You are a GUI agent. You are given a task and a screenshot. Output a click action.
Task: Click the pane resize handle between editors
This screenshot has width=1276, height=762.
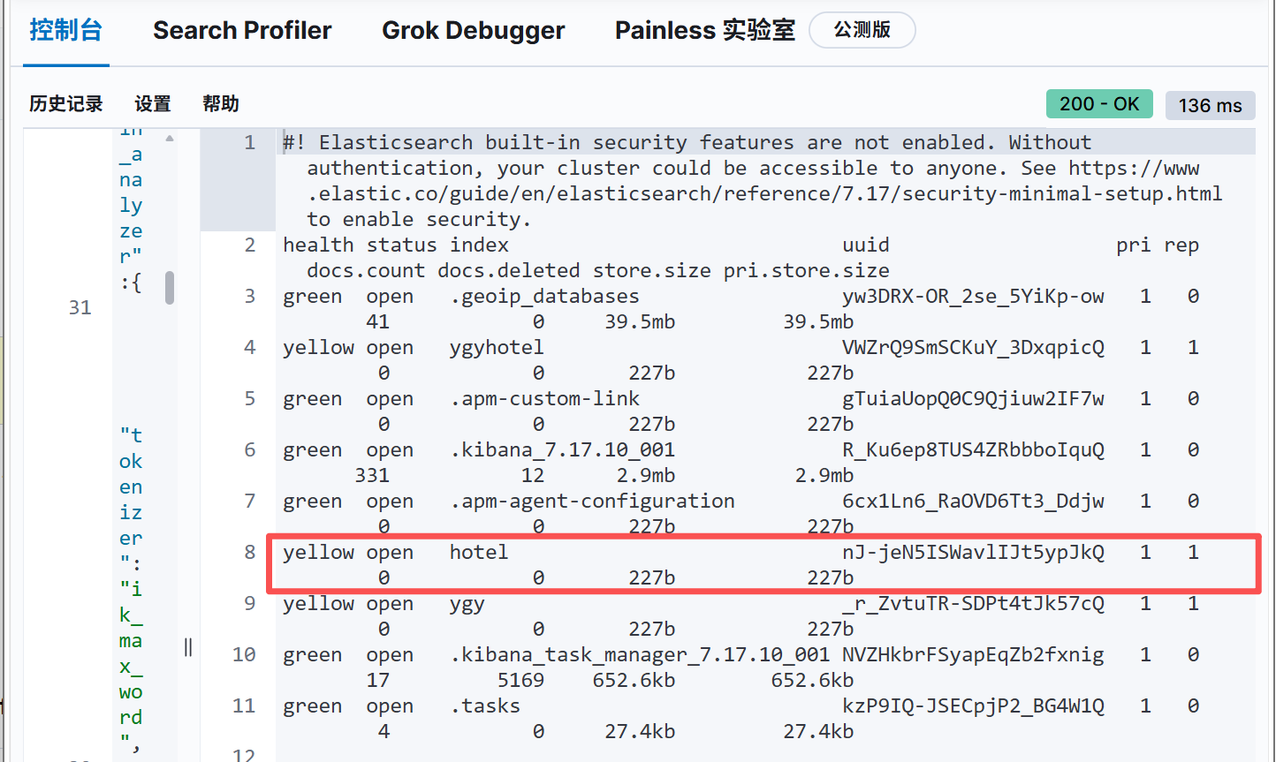pos(188,647)
